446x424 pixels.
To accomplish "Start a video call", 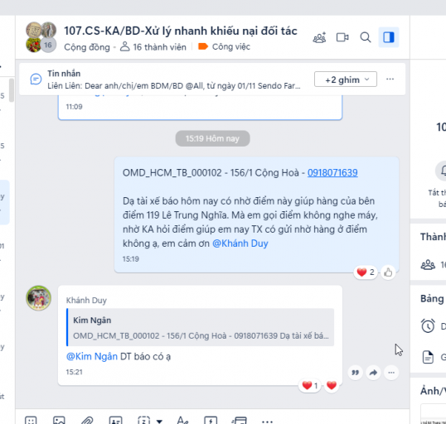I will [x=342, y=37].
